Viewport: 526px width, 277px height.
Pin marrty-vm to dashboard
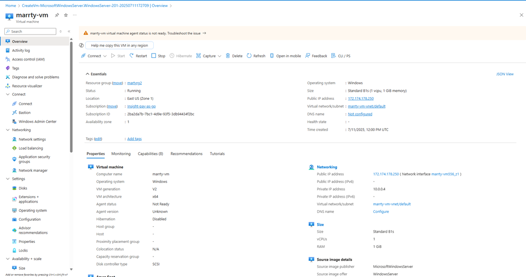[x=57, y=15]
